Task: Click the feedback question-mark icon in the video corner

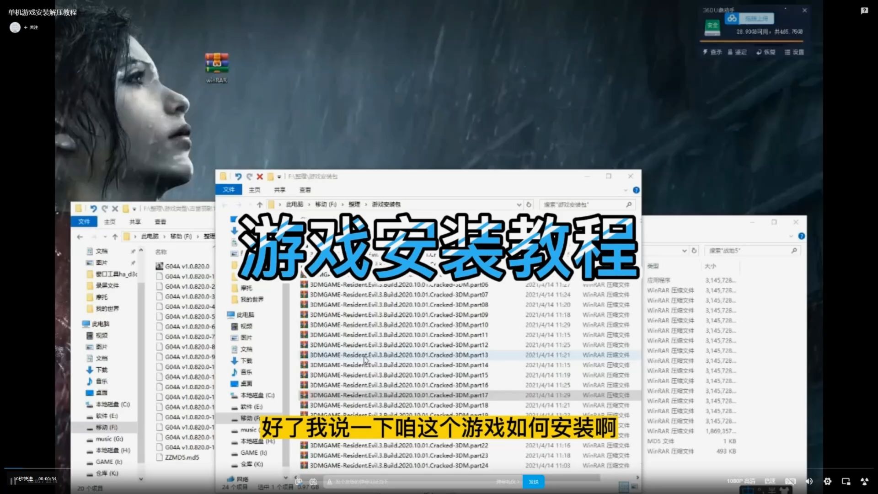Action: (864, 11)
